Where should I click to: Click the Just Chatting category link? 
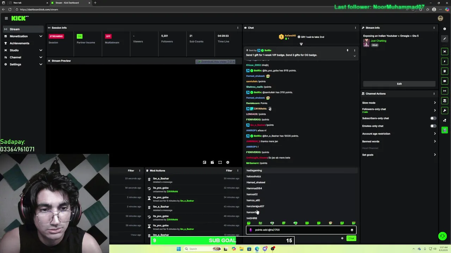tap(378, 41)
